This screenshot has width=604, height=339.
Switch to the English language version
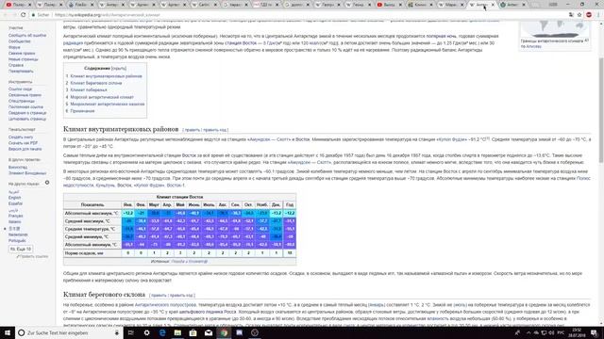tap(15, 198)
